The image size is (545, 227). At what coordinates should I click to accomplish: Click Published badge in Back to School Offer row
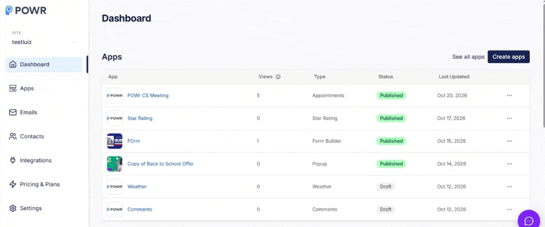[391, 164]
